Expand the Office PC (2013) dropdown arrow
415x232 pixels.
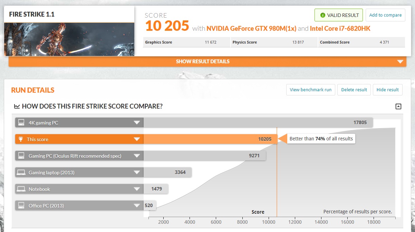(137, 205)
